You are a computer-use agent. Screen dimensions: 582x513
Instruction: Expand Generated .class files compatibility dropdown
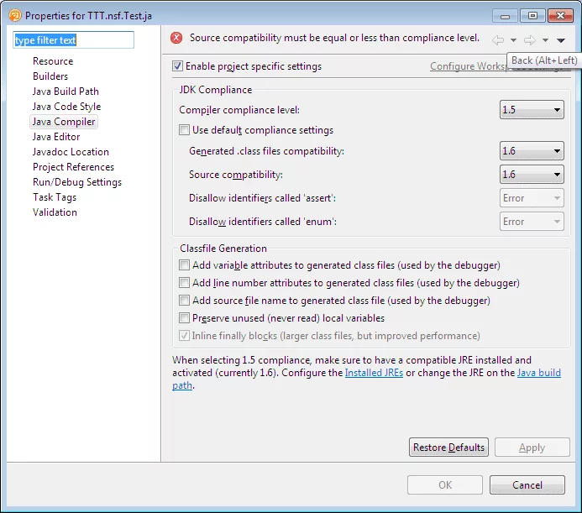532,151
